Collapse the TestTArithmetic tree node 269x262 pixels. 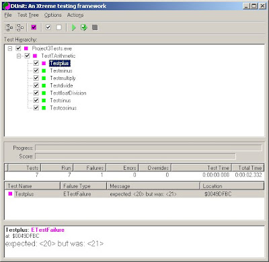point(19,56)
